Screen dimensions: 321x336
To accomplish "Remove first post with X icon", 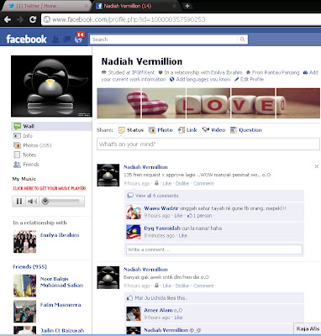I will coord(317,166).
